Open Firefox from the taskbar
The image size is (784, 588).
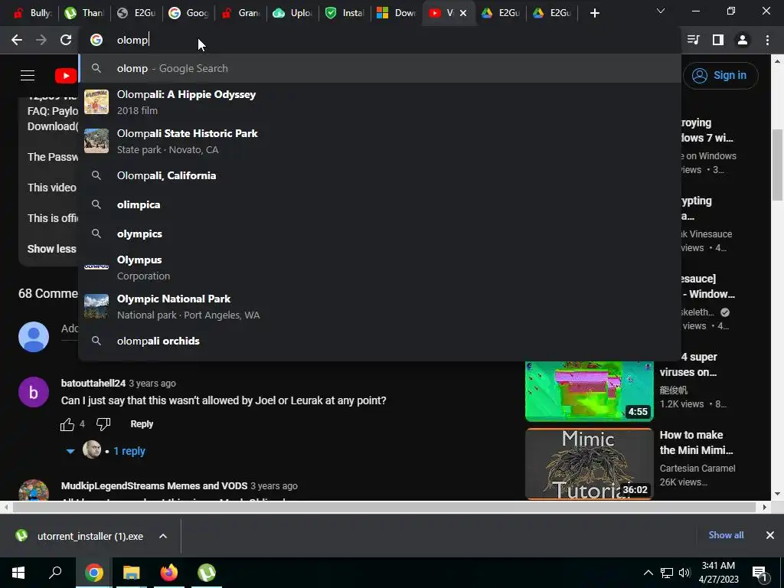tap(169, 573)
